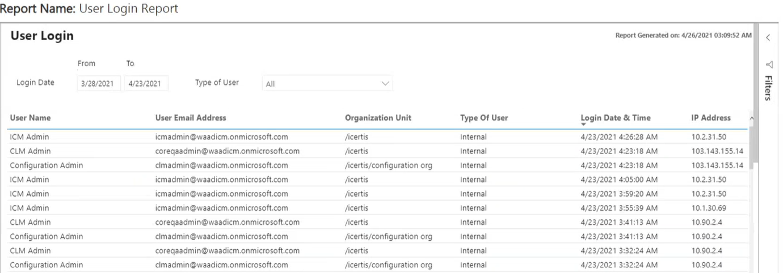Sort by Type Of User column header

coord(484,118)
